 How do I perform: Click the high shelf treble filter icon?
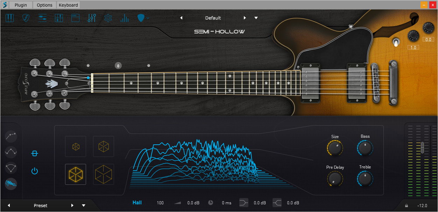(277, 203)
